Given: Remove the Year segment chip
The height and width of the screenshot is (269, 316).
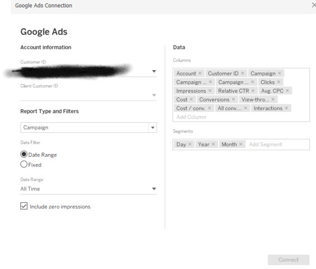Looking at the screenshot, I should [x=213, y=144].
